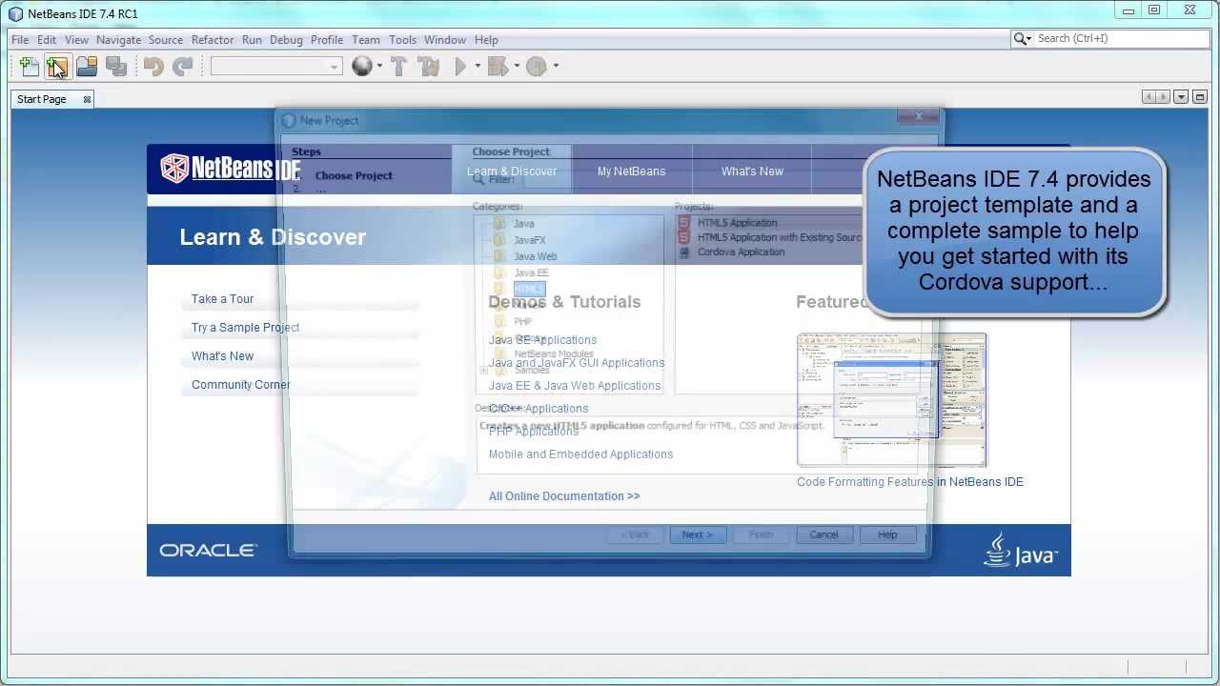Open What's New link in left list
The image size is (1220, 686).
click(x=222, y=356)
